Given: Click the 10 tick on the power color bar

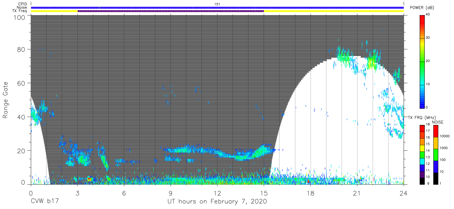Looking at the screenshot, I should tap(428, 84).
